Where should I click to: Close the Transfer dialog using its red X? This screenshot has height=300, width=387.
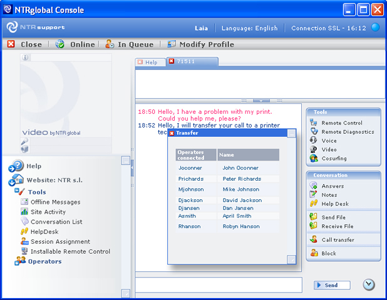[x=172, y=133]
